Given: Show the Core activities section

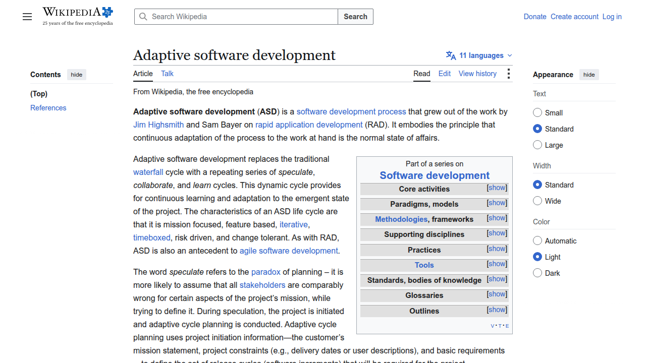Looking at the screenshot, I should point(497,188).
